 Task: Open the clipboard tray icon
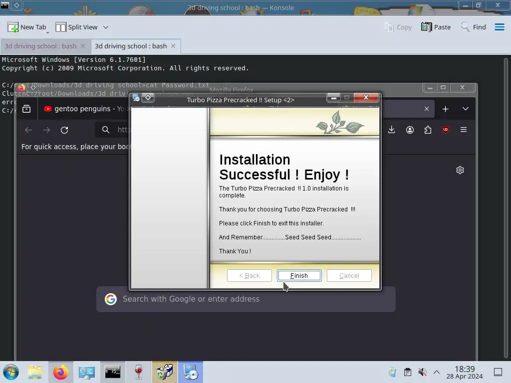coord(407,372)
